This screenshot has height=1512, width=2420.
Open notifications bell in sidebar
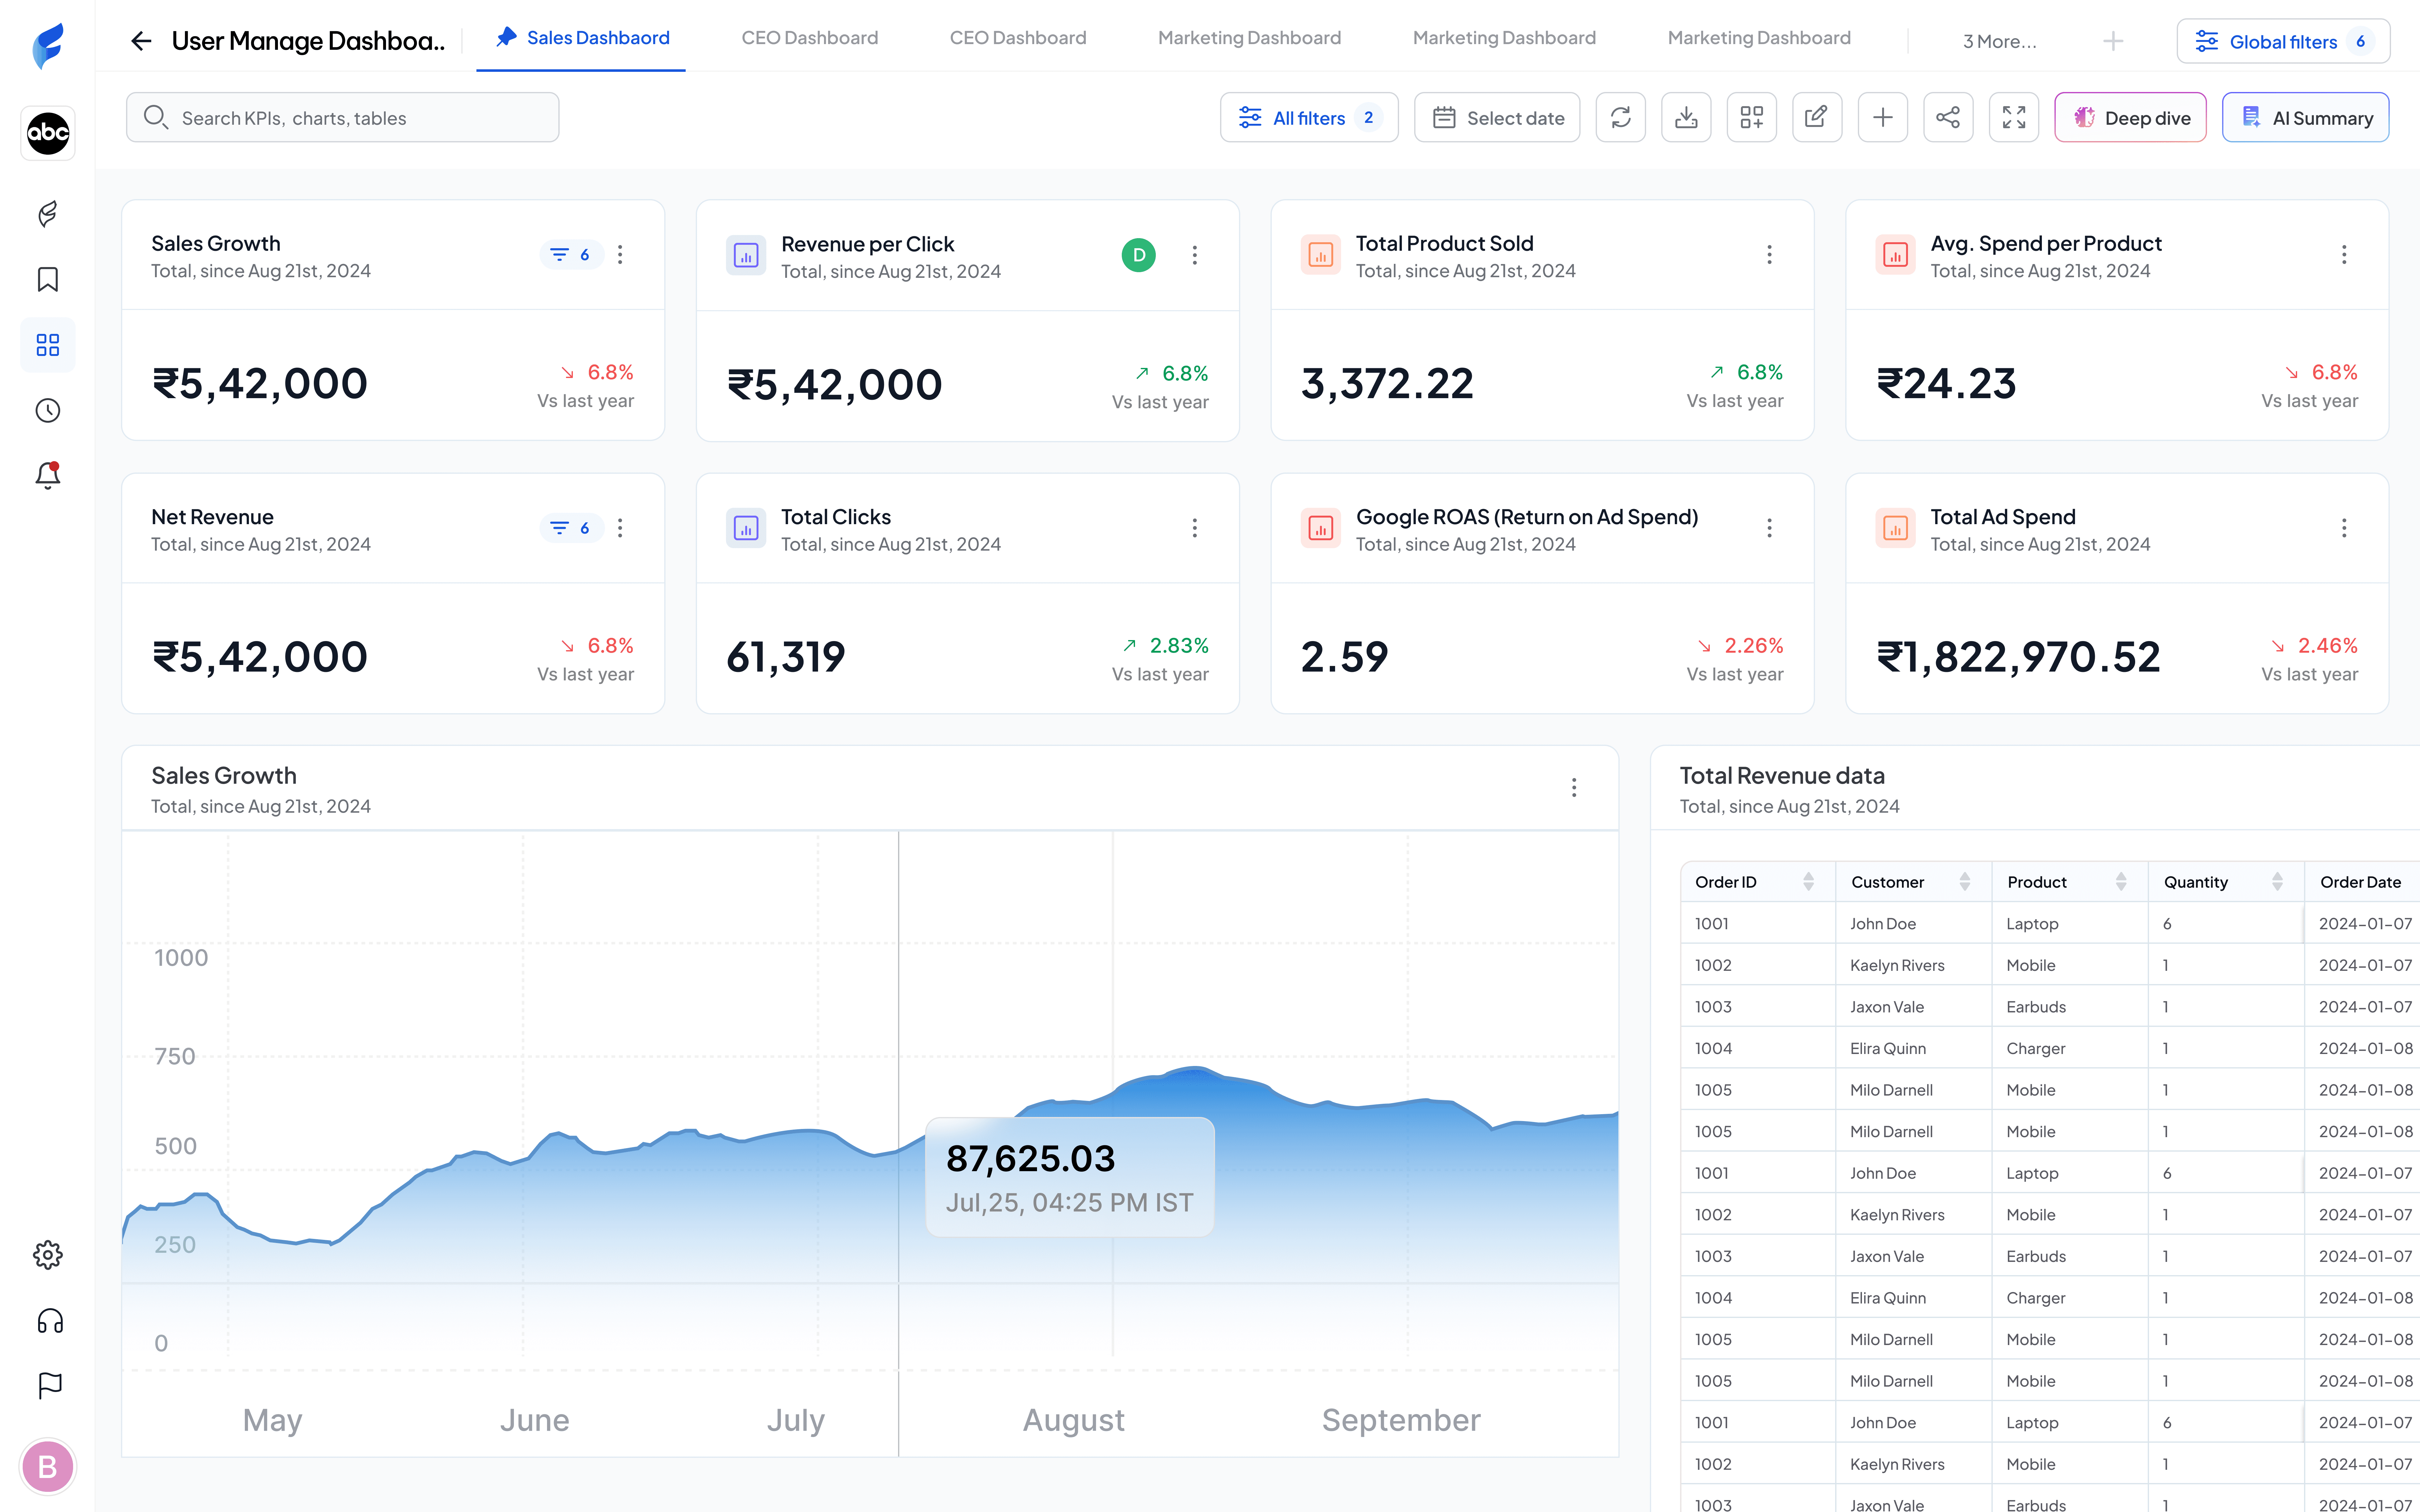point(48,475)
